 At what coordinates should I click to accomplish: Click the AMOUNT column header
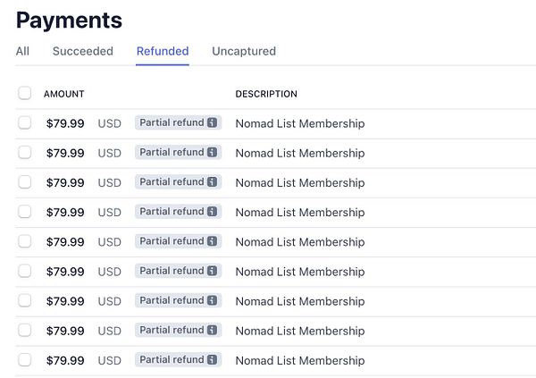[x=63, y=94]
